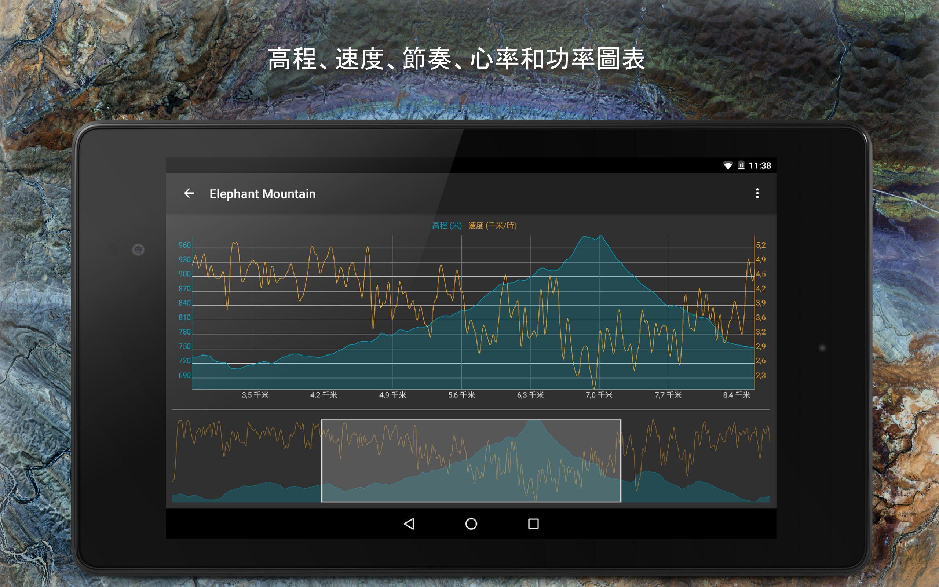Click the 960 elevation axis value
Image resolution: width=939 pixels, height=587 pixels.
(x=185, y=245)
